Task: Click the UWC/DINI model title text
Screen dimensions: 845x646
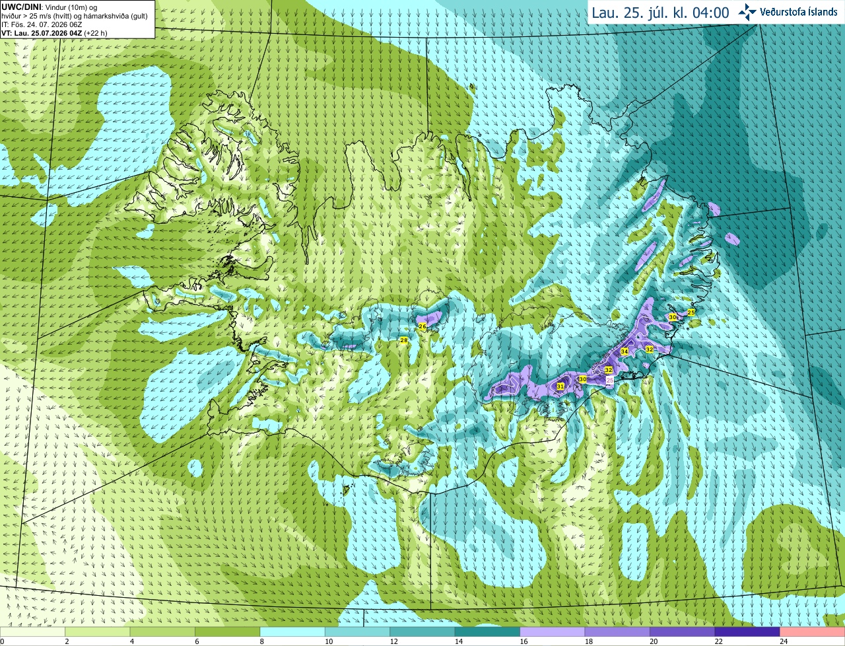Action: click(x=21, y=7)
